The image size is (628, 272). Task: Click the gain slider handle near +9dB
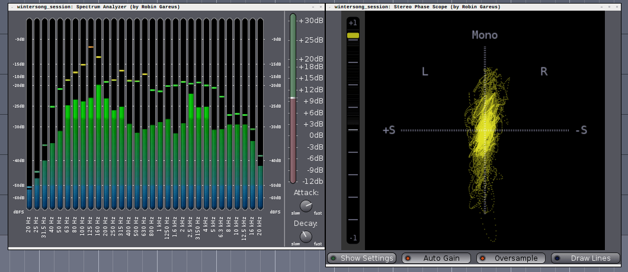pos(293,98)
